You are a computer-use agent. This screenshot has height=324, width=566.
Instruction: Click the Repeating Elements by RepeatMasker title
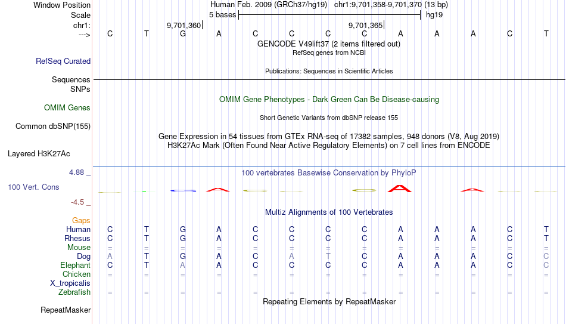(x=329, y=301)
